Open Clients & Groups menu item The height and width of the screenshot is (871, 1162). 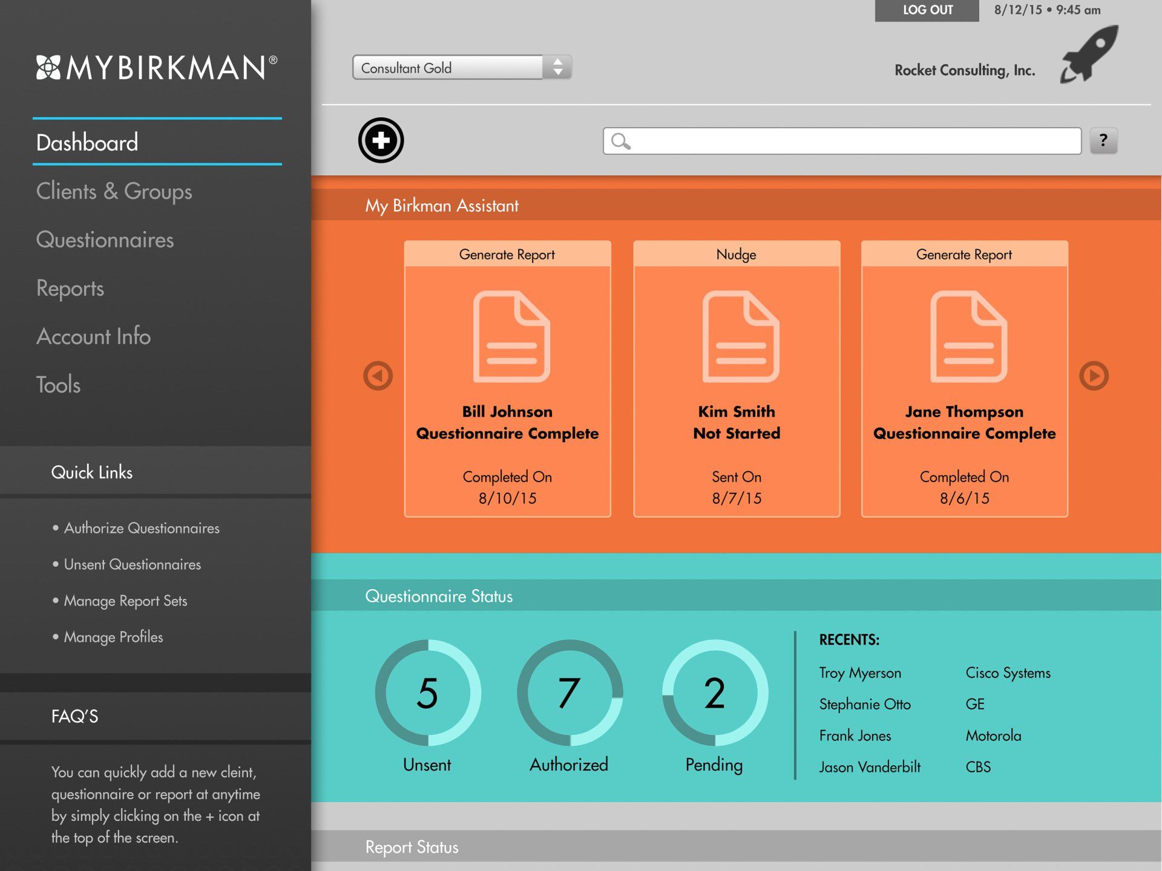(114, 191)
